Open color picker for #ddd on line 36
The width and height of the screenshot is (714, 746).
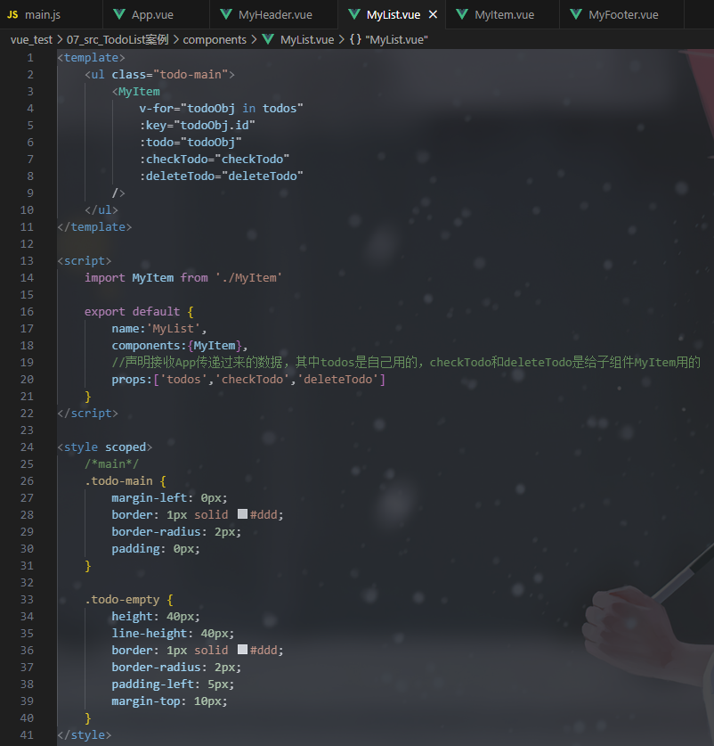point(242,650)
